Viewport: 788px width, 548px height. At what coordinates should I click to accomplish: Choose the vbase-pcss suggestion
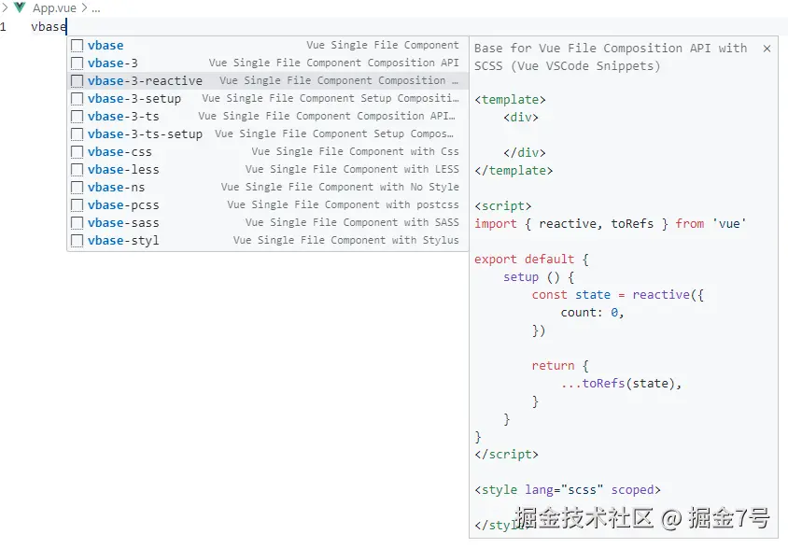[x=268, y=205]
